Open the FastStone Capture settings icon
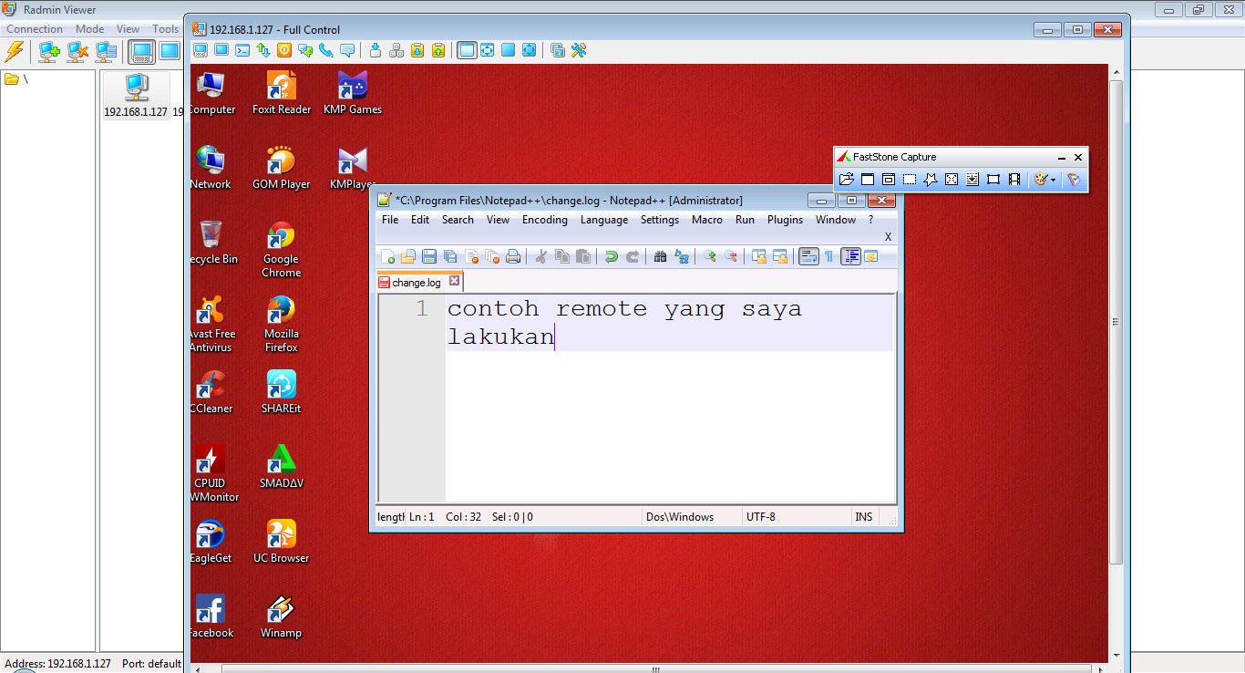Viewport: 1245px width, 673px height. (1074, 180)
